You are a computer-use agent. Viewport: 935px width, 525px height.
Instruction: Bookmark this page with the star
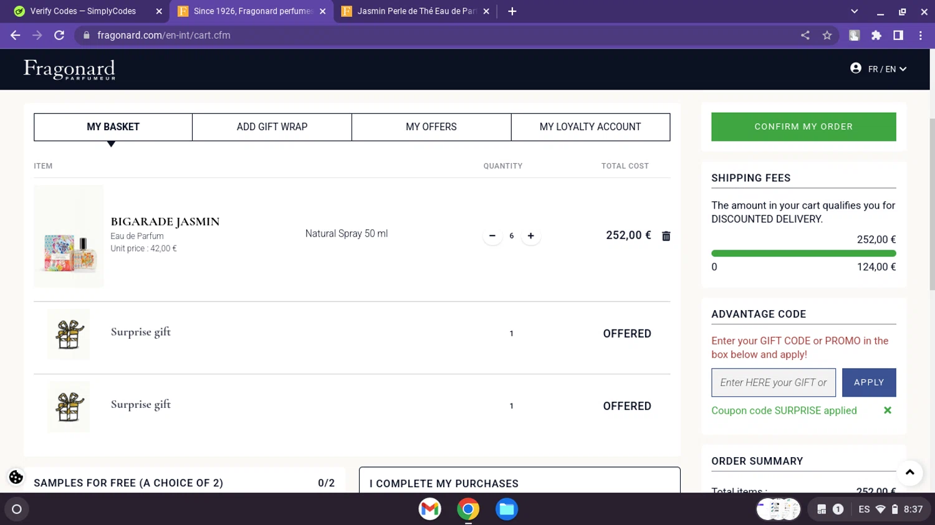pos(827,35)
